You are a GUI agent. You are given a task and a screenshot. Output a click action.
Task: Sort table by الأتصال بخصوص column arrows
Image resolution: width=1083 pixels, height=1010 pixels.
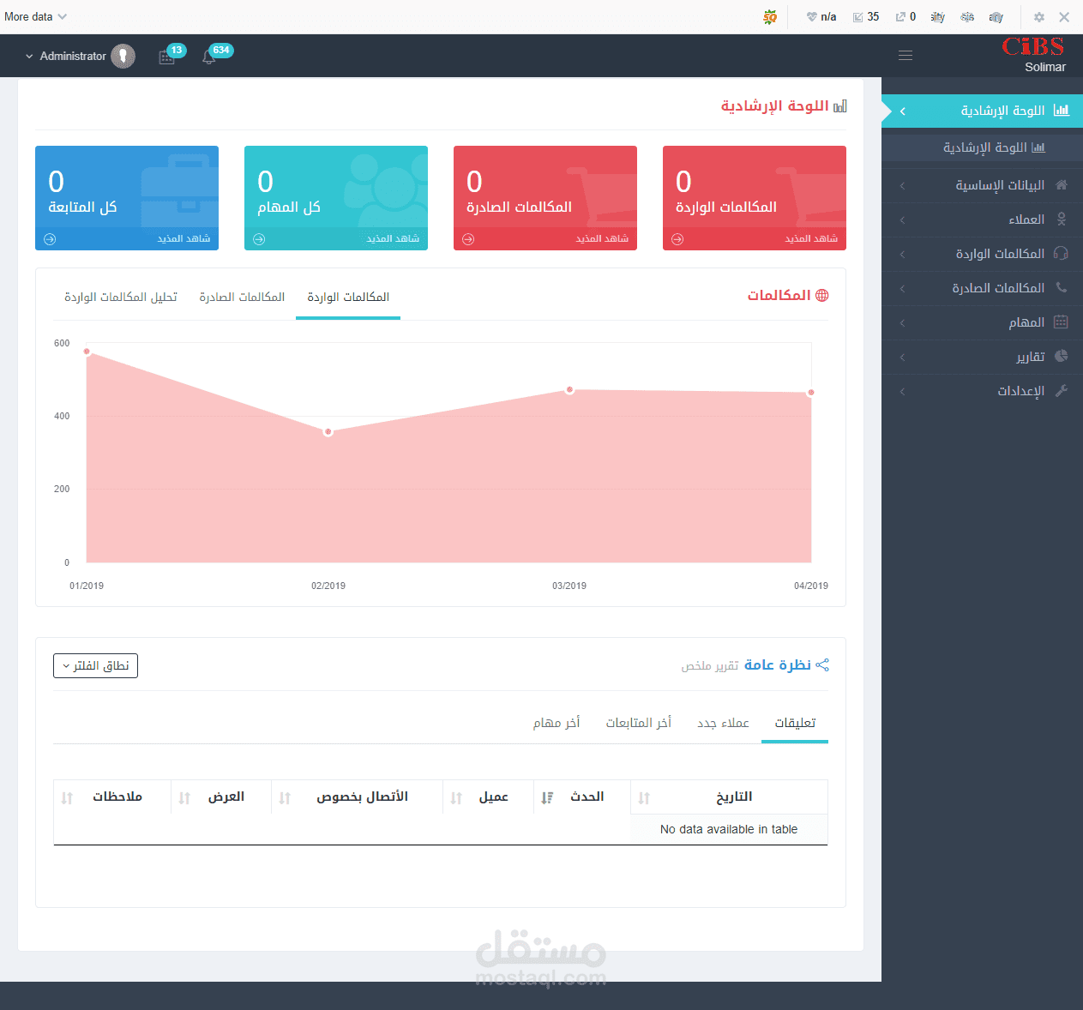(x=285, y=798)
